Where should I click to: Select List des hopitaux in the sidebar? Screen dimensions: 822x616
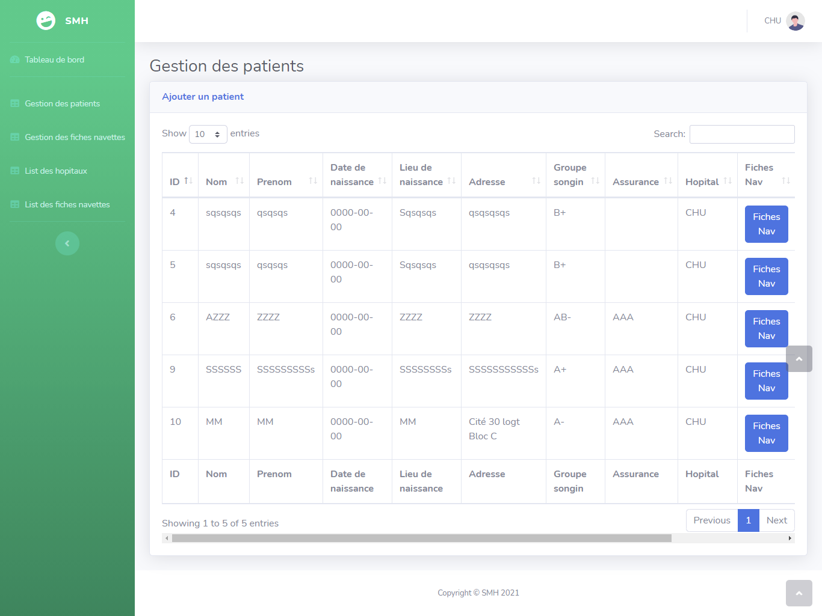(57, 171)
